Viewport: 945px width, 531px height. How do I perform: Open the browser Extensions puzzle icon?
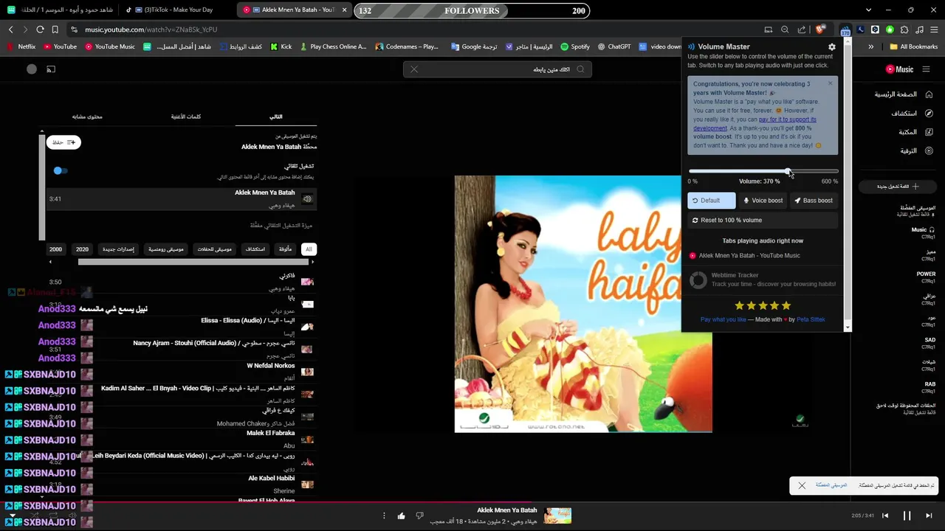pyautogui.click(x=904, y=29)
